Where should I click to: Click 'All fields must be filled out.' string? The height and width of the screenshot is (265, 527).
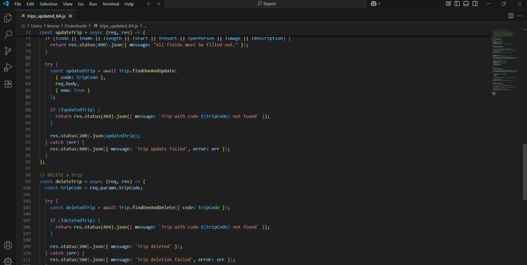[x=196, y=45]
